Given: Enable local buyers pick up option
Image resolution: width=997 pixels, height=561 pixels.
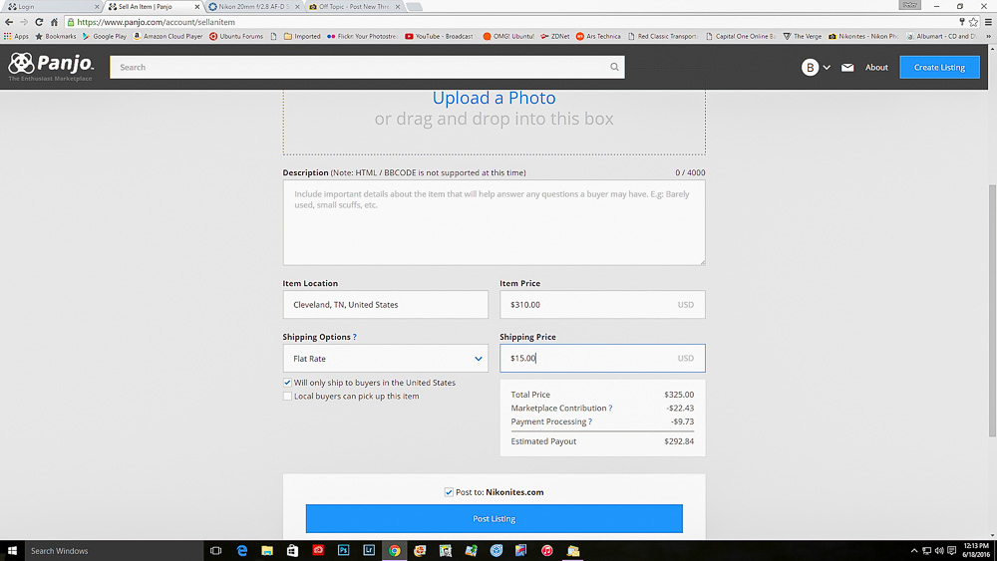Looking at the screenshot, I should pyautogui.click(x=287, y=396).
